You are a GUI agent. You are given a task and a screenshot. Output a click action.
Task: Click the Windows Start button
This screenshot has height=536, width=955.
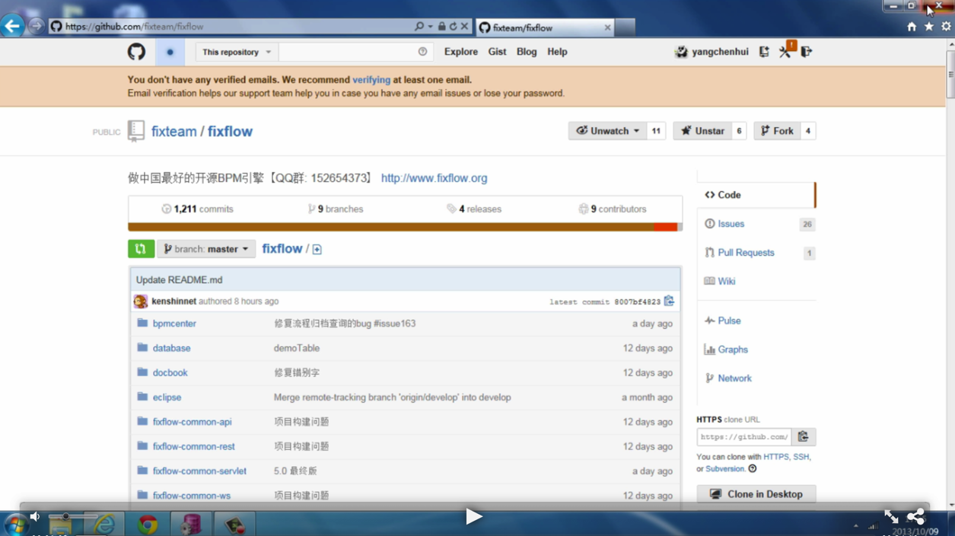[15, 525]
